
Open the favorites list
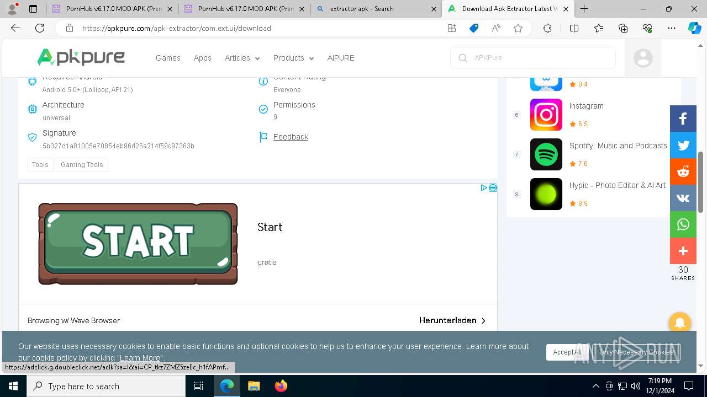(x=599, y=28)
